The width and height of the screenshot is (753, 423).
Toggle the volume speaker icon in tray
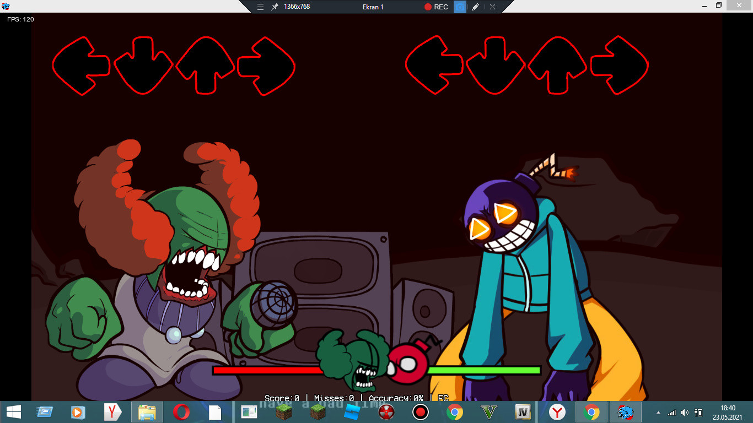coord(685,413)
